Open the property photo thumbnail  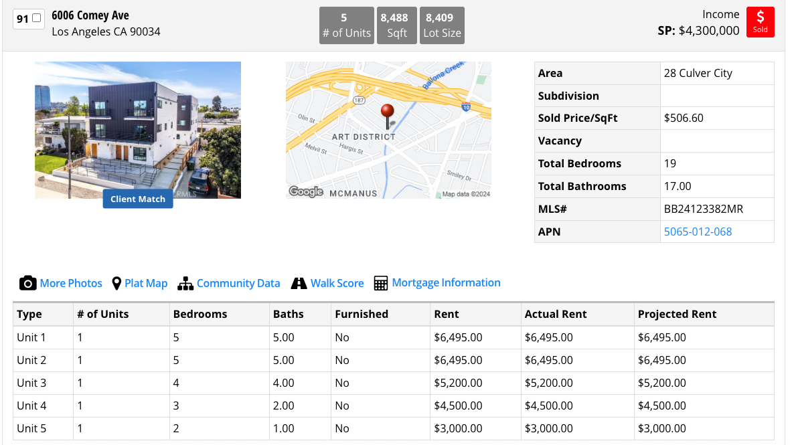[138, 130]
